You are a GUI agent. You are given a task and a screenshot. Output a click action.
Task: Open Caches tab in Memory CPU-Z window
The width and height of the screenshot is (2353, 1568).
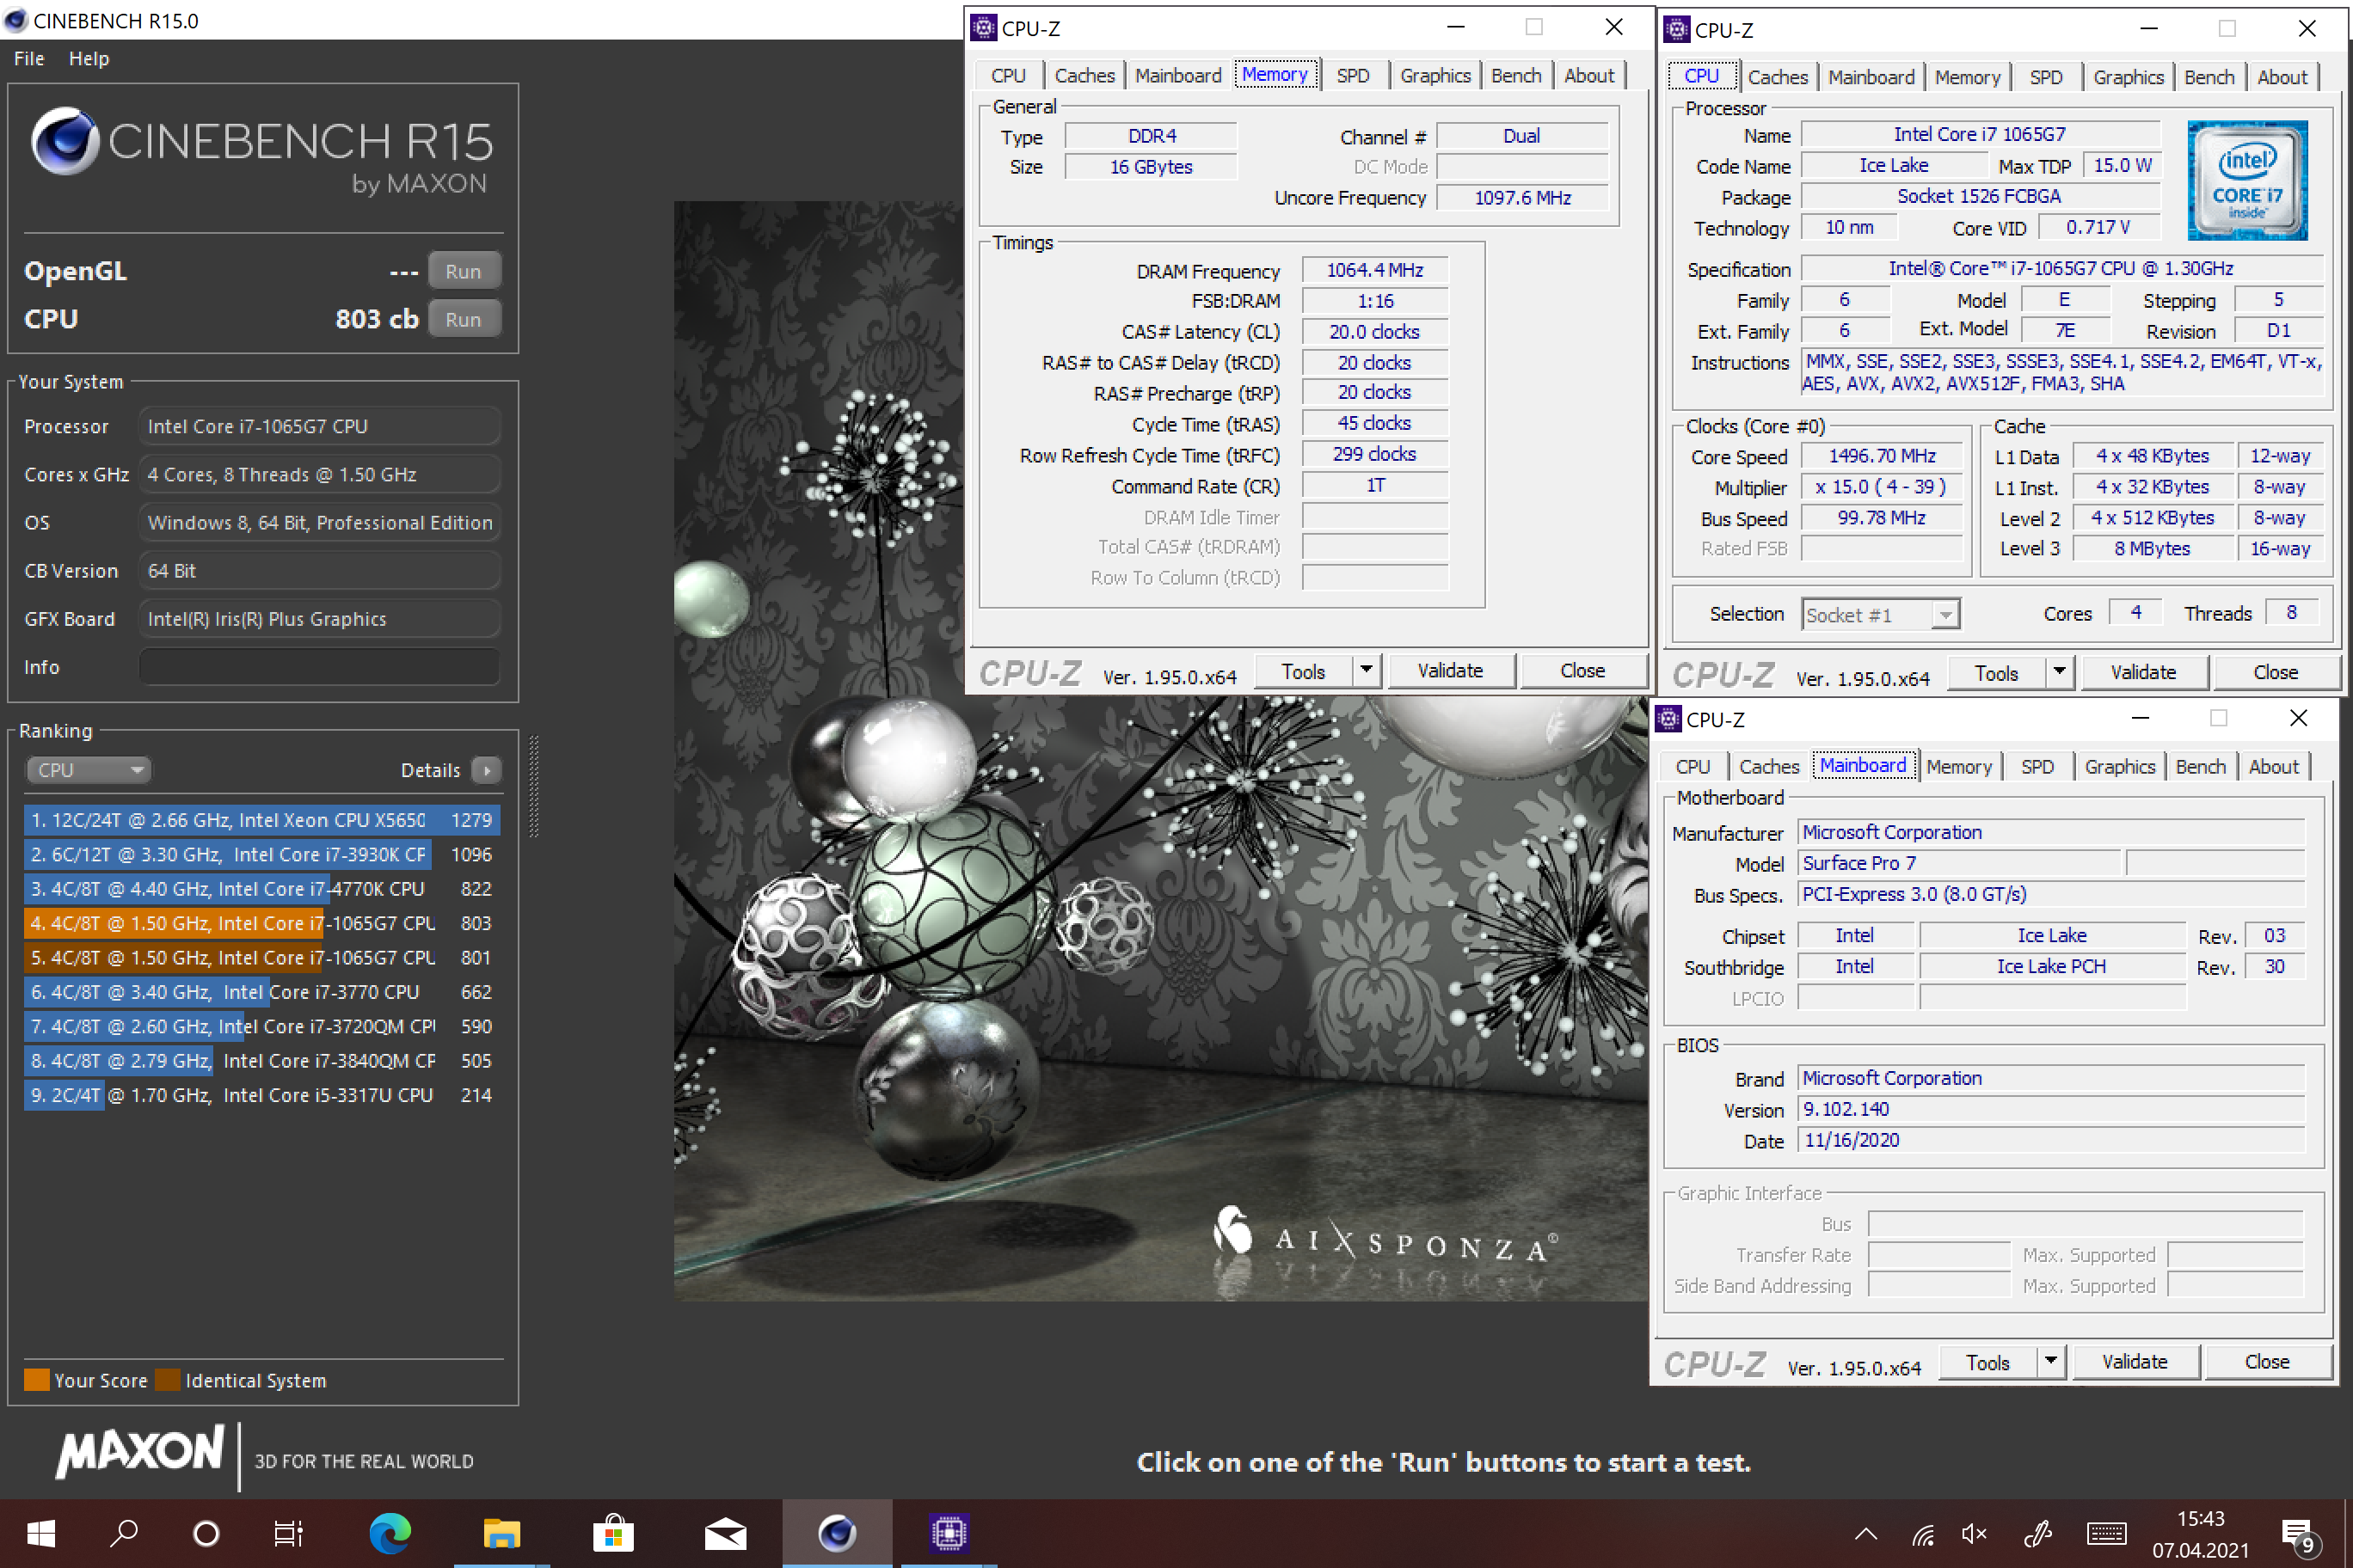pos(1084,76)
